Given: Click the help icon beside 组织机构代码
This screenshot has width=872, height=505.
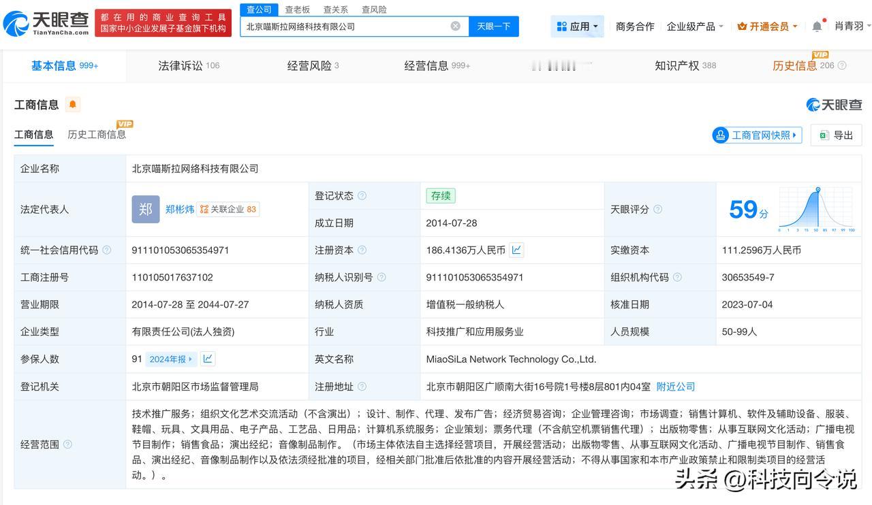Looking at the screenshot, I should coord(678,278).
